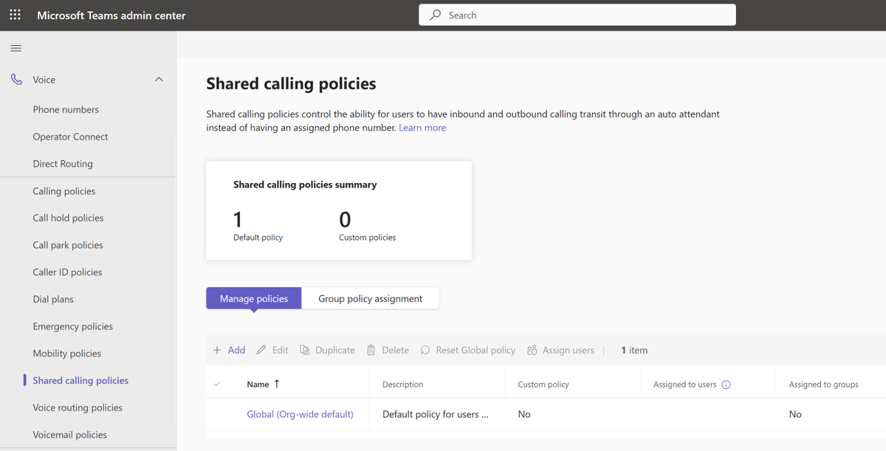
Task: Click the Assigned to groups column header
Action: click(823, 385)
